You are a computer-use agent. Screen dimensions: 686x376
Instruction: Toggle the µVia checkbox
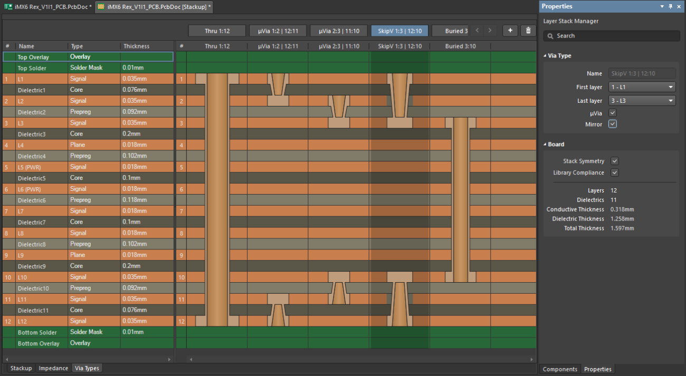613,113
